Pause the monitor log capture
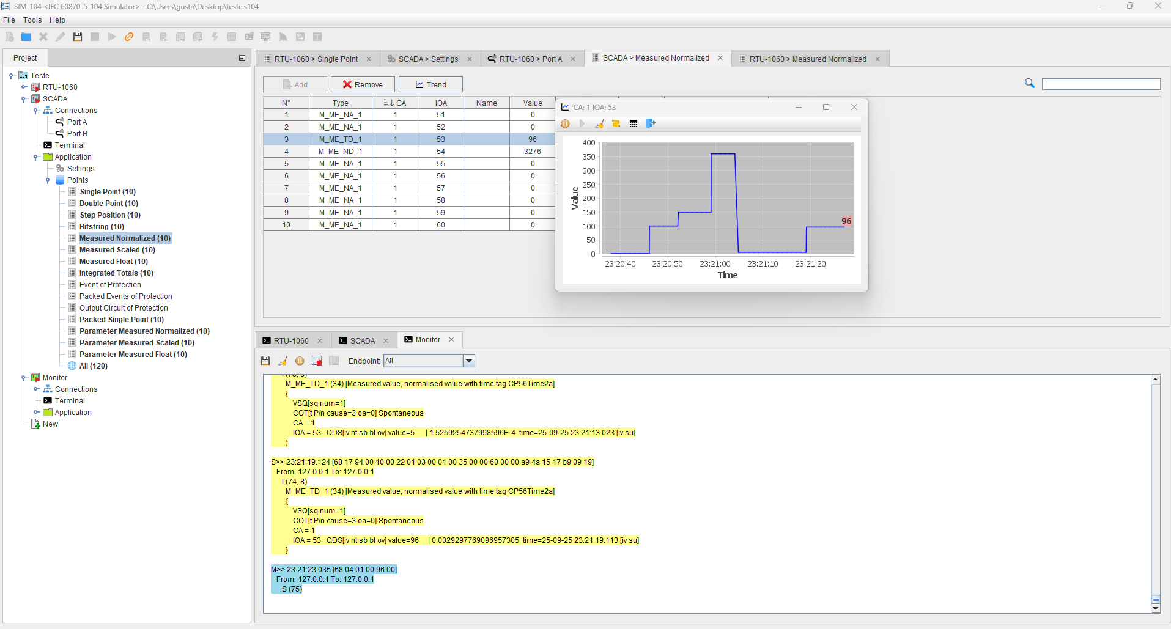Screen dimensions: 1171x629 click(x=300, y=361)
